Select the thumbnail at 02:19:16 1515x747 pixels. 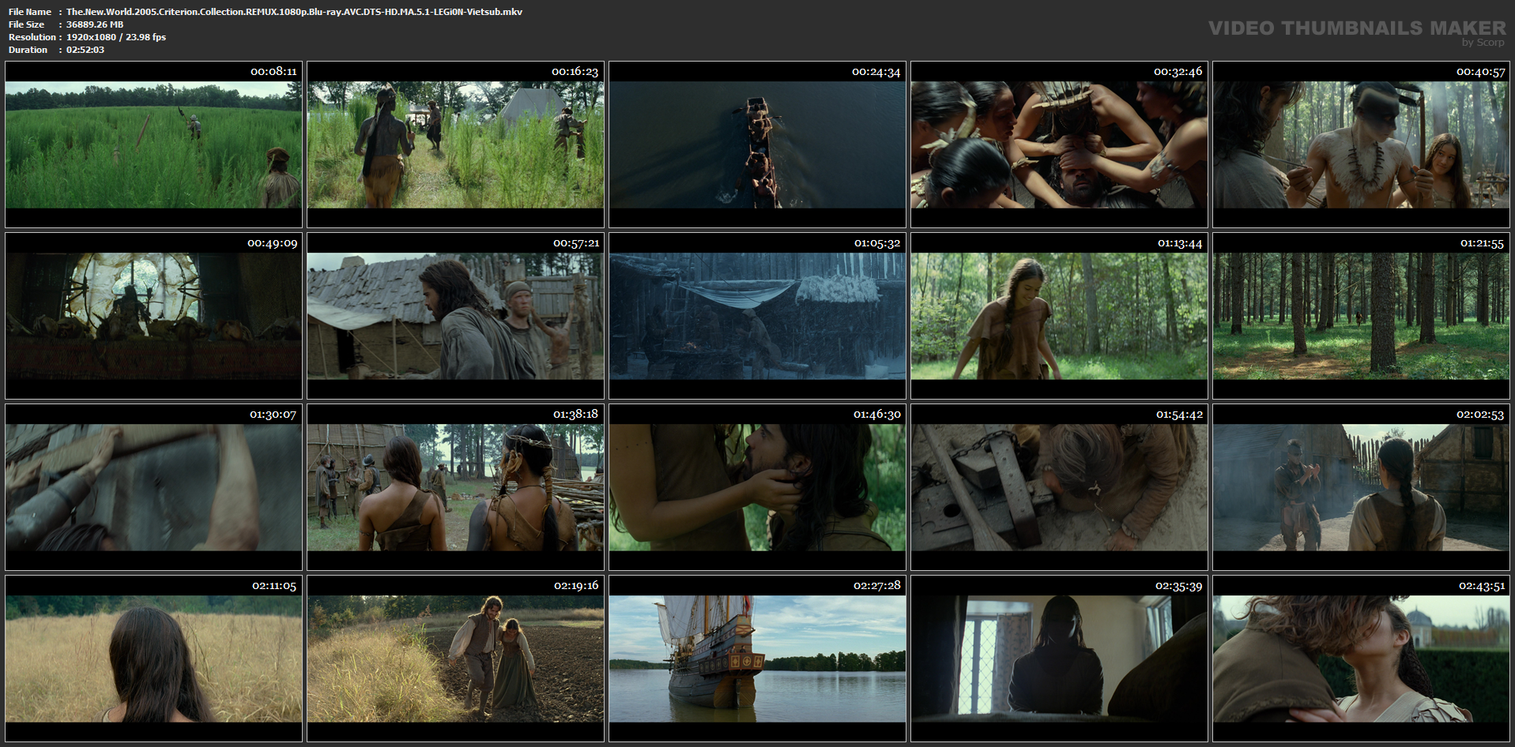pos(455,659)
